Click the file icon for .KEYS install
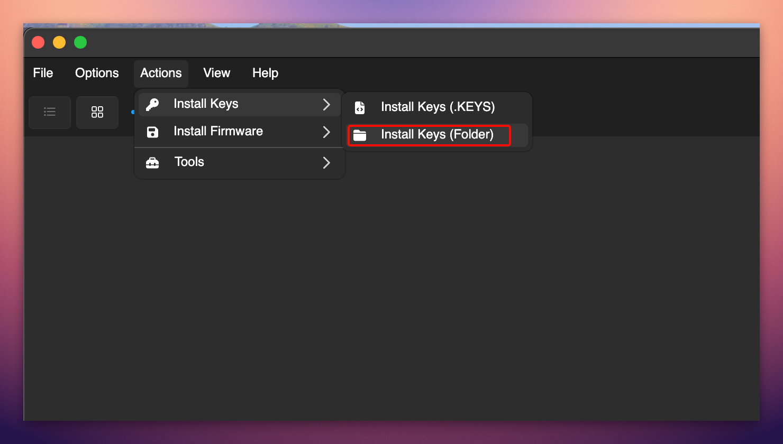Screen dimensions: 783x444 point(360,107)
